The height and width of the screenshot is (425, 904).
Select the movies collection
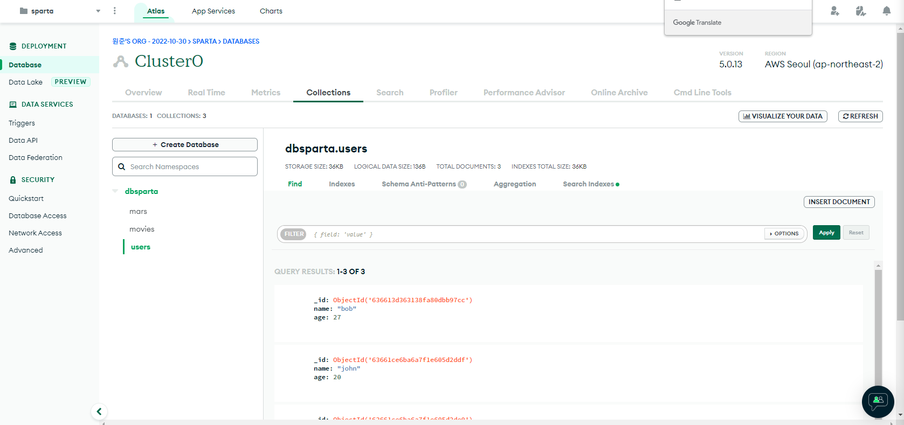point(142,229)
